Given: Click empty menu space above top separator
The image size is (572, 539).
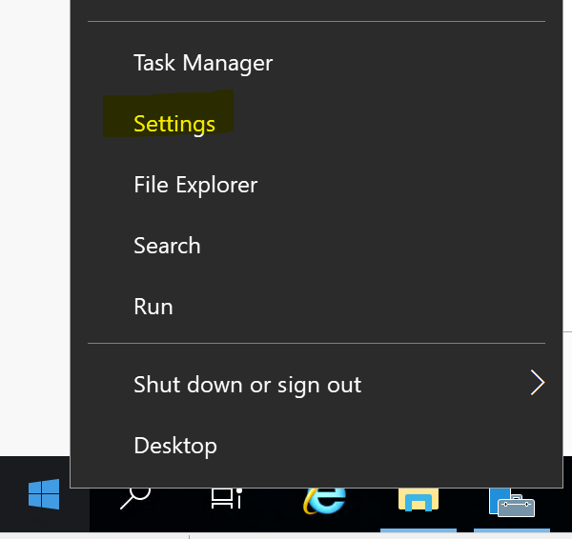Looking at the screenshot, I should [316, 9].
